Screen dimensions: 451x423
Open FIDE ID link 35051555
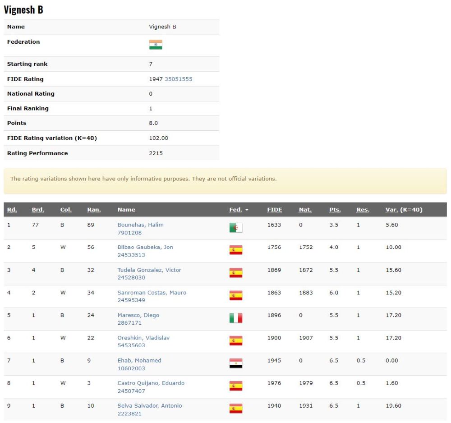(178, 79)
